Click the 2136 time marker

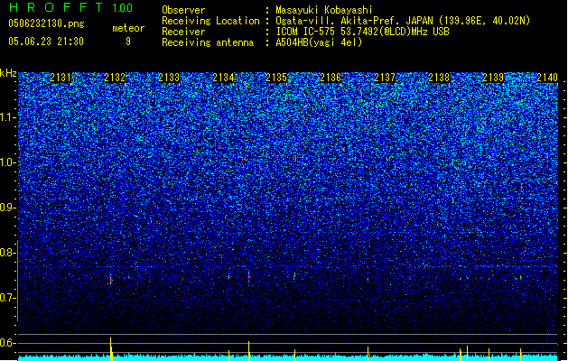[x=331, y=78]
